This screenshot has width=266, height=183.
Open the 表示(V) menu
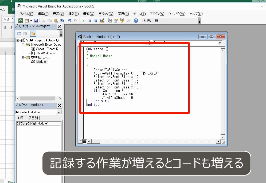pos(58,14)
